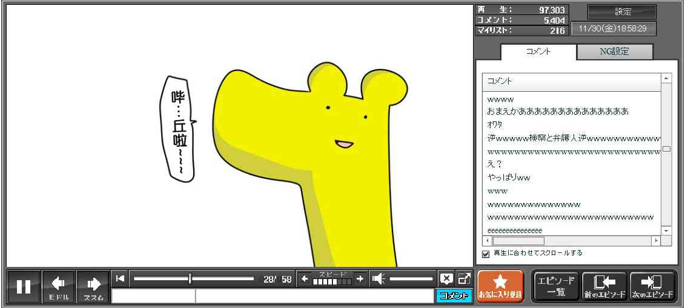Viewport: 685px width, 308px height.
Task: Click the ススム forward arrow button
Action: 93,286
